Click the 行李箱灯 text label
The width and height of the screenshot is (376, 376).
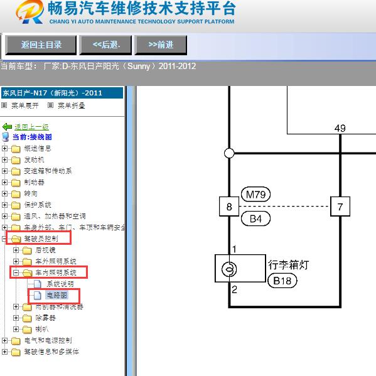[289, 265]
